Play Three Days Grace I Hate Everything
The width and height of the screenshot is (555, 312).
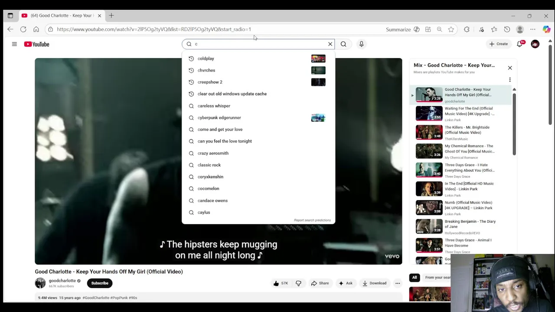(x=461, y=170)
